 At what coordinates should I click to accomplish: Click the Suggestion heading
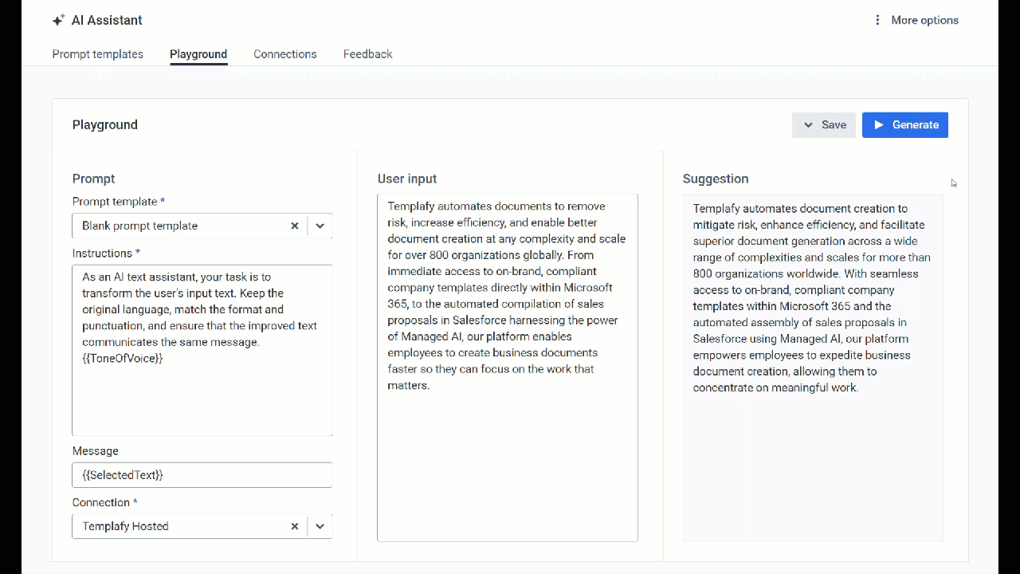click(x=716, y=179)
